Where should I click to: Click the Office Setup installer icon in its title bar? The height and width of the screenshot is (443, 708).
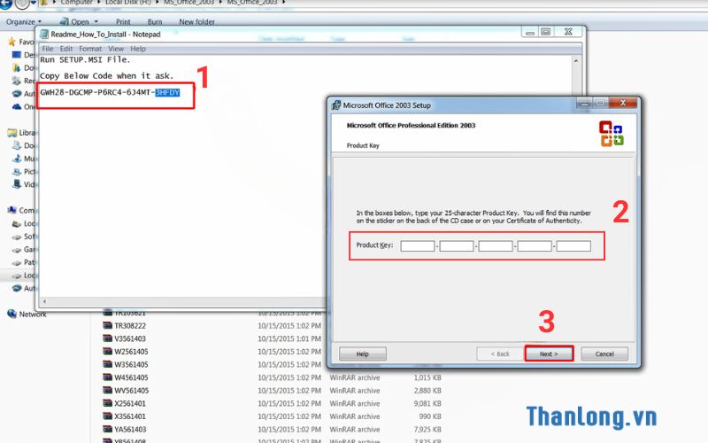(336, 105)
